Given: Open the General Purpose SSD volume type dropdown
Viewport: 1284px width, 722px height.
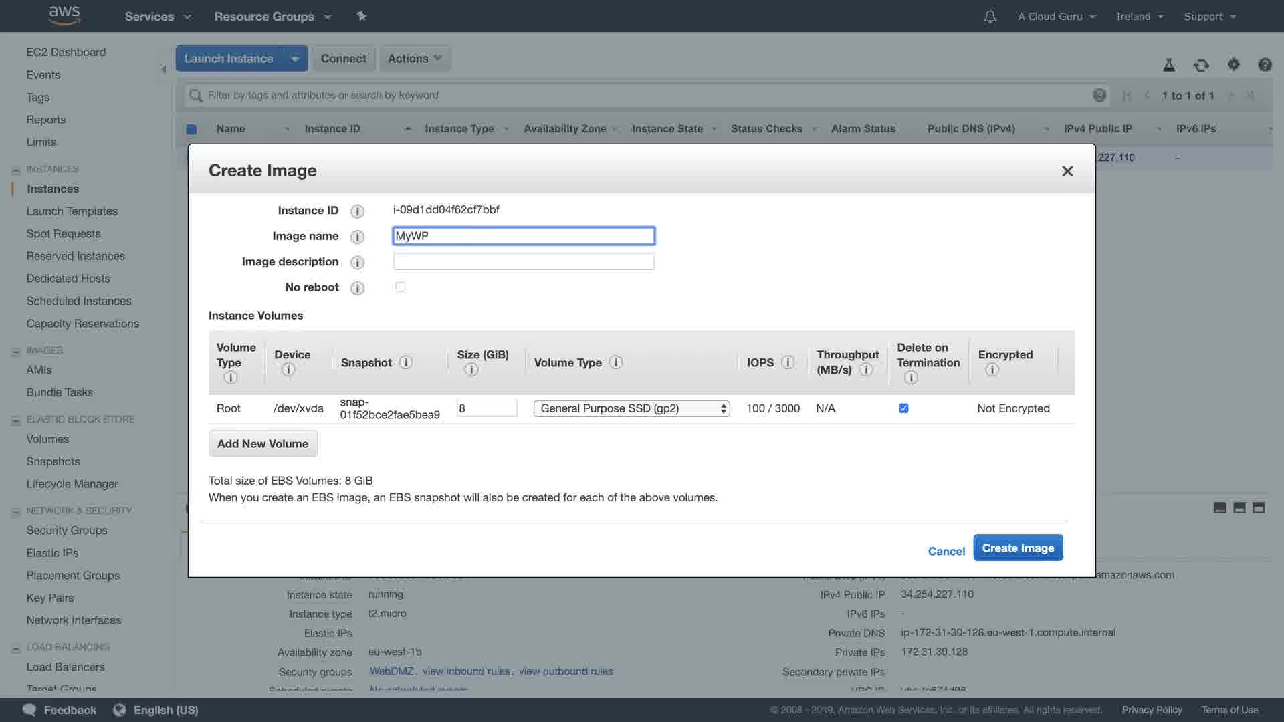Looking at the screenshot, I should click(631, 408).
